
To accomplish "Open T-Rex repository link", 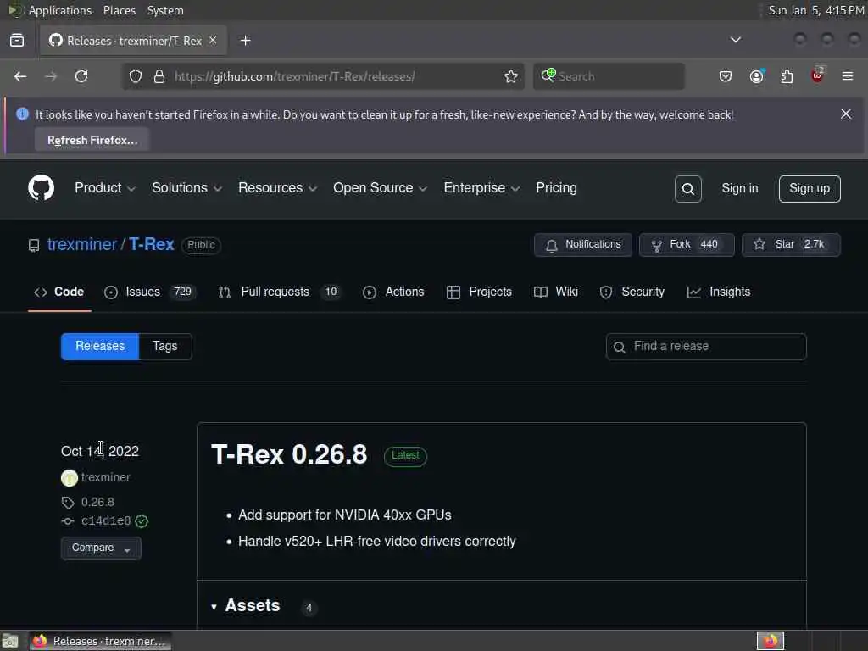I will point(152,244).
